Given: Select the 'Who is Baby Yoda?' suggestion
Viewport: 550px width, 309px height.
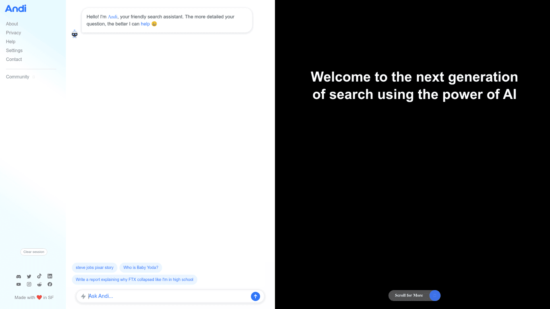Looking at the screenshot, I should [141, 268].
